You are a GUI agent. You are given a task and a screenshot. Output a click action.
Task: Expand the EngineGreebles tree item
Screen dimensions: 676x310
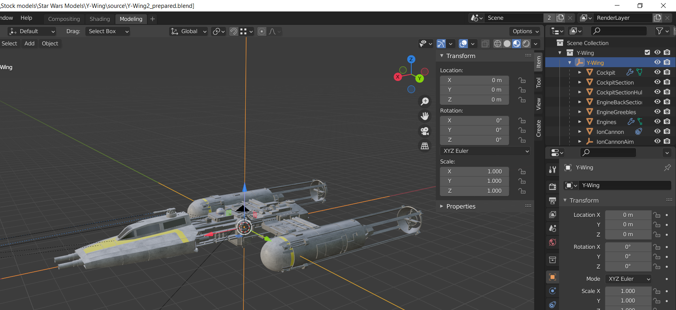(x=580, y=112)
